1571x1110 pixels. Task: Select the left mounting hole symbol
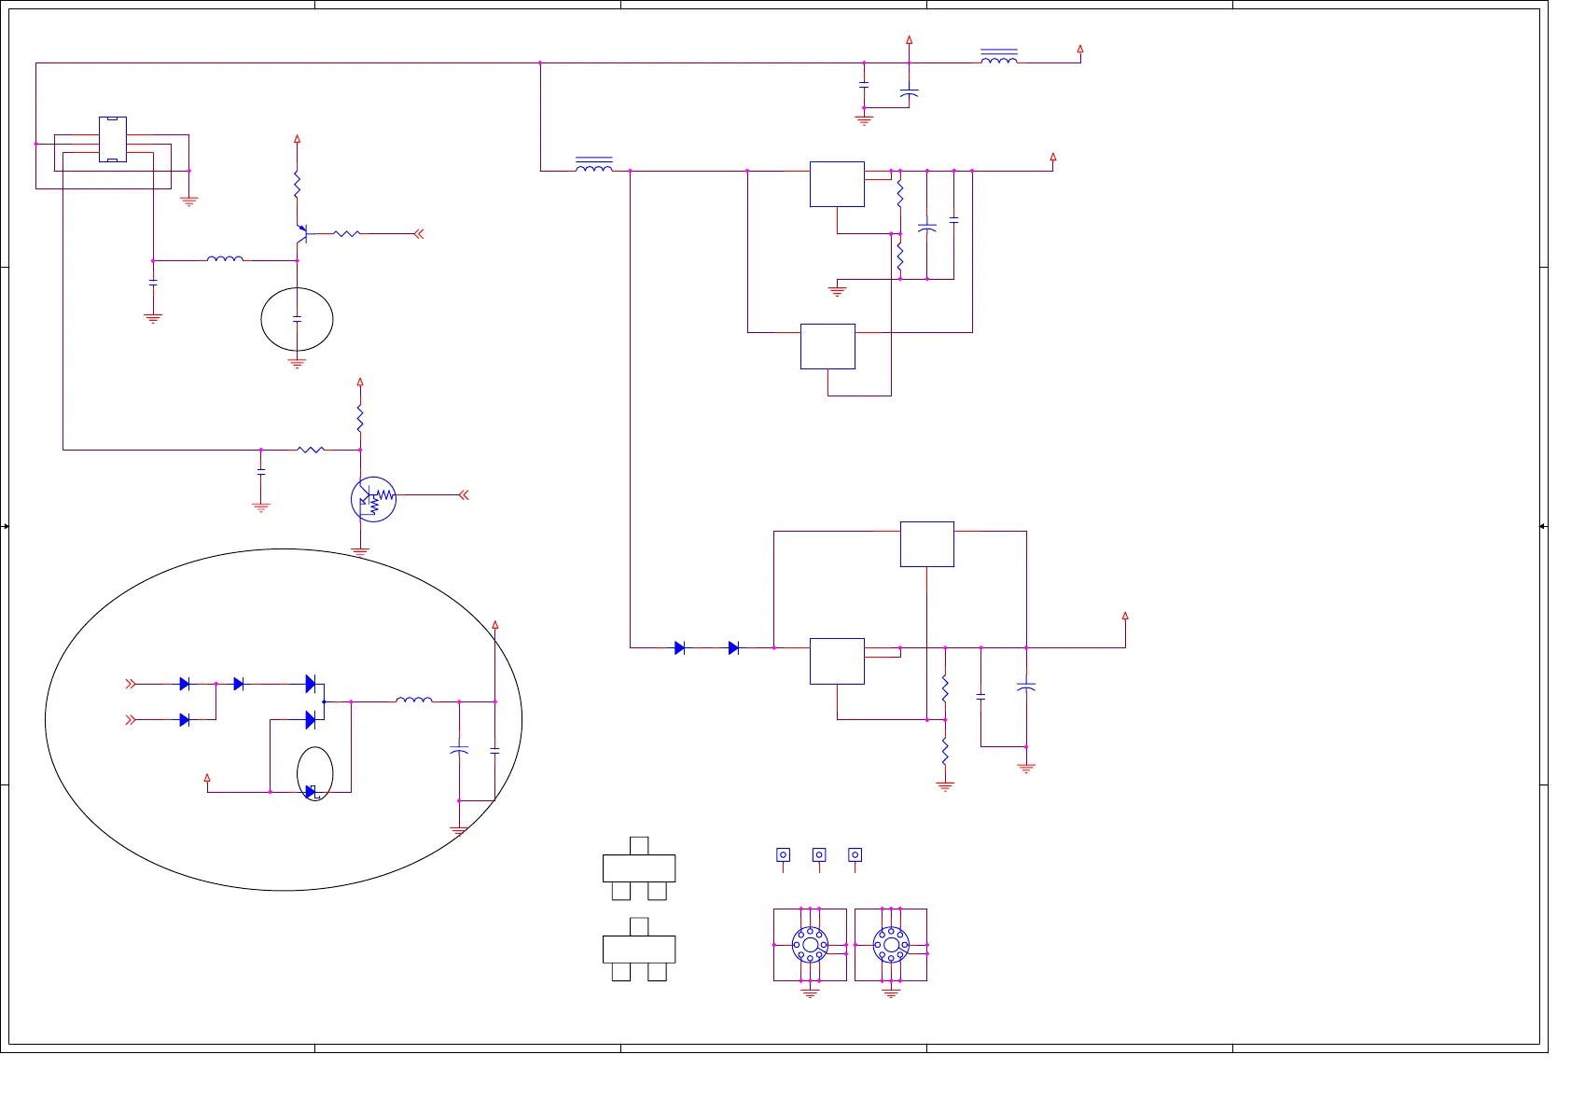tap(810, 945)
